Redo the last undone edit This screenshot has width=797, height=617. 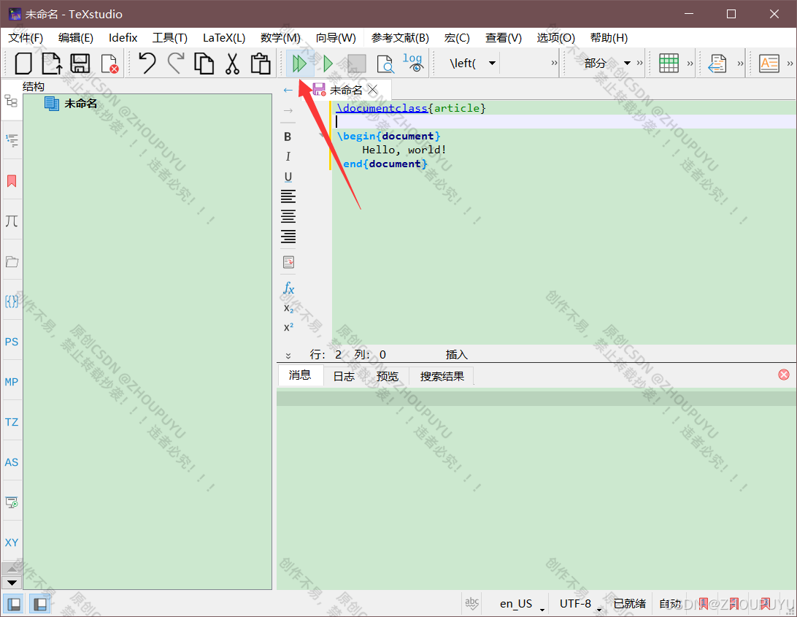pyautogui.click(x=176, y=64)
